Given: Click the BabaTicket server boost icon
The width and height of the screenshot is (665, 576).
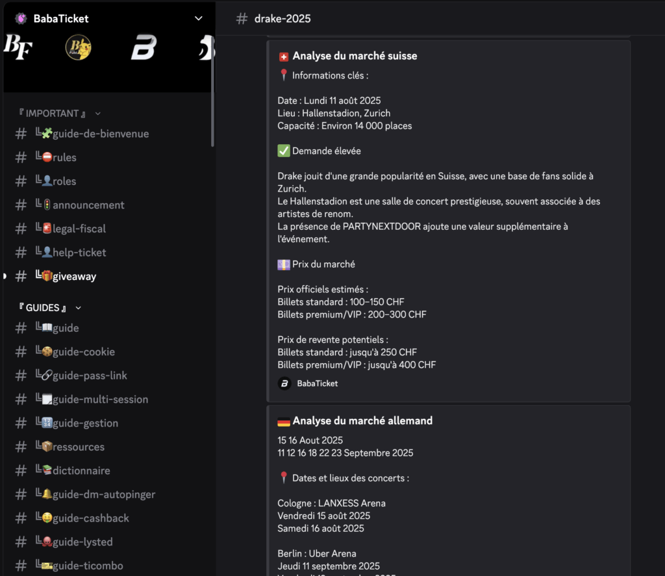Looking at the screenshot, I should click(21, 18).
